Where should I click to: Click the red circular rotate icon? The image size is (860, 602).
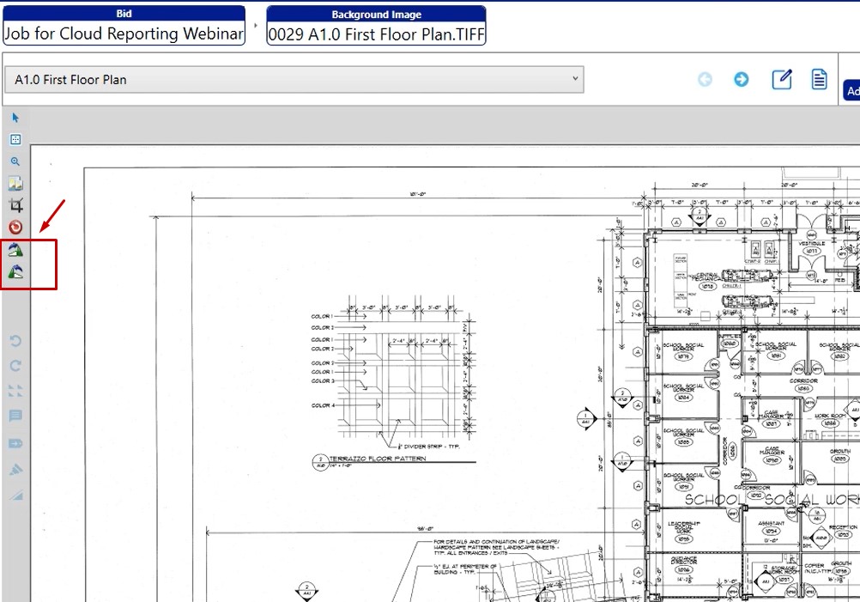coord(15,228)
